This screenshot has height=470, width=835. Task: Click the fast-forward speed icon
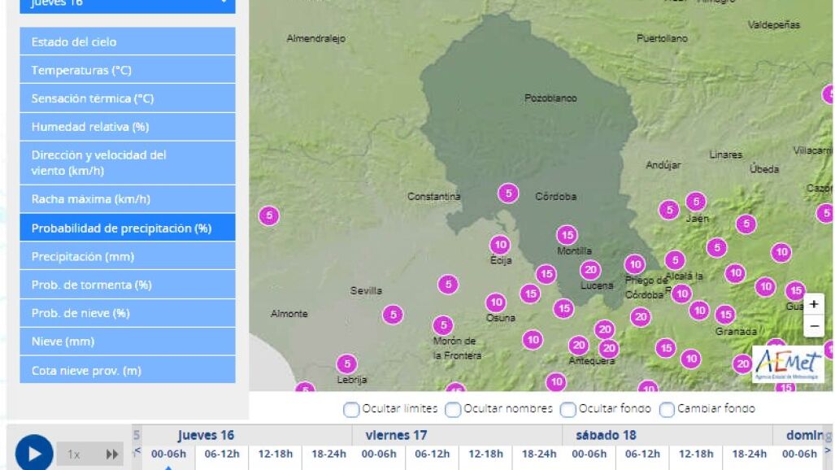coord(112,455)
